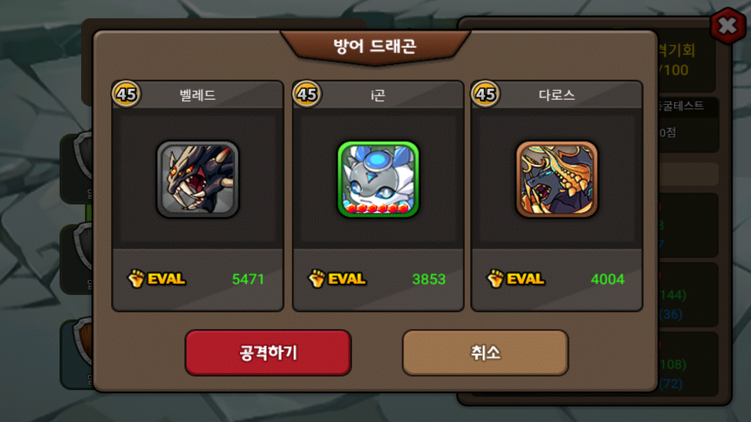751x422 pixels.
Task: Select the 다로스 golden dragon portrait
Action: coord(557,179)
